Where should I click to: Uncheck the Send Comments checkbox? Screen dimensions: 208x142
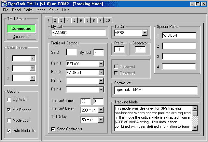pos(53,129)
